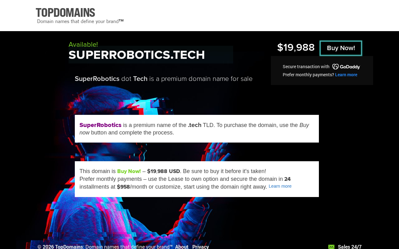Click the header tagline under the logo
The image size is (399, 249).
80,21
